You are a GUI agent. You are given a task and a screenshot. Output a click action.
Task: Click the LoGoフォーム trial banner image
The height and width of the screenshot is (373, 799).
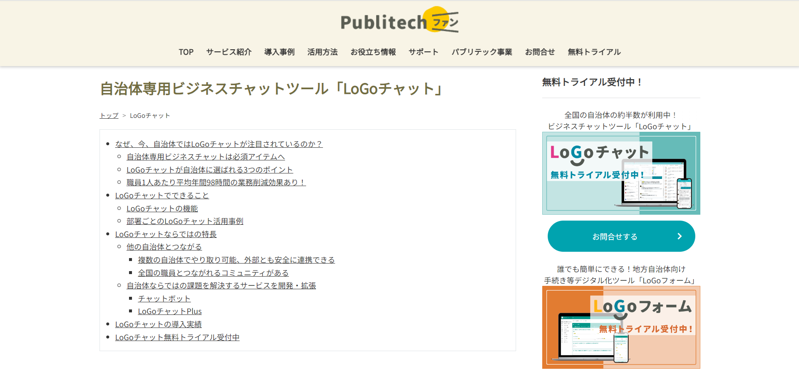621,327
